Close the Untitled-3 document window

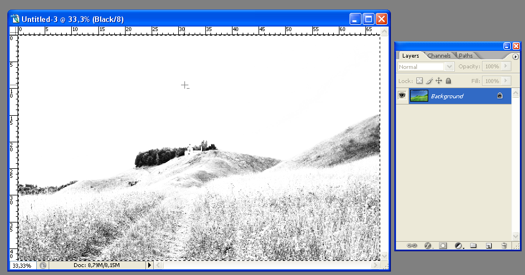[x=381, y=19]
